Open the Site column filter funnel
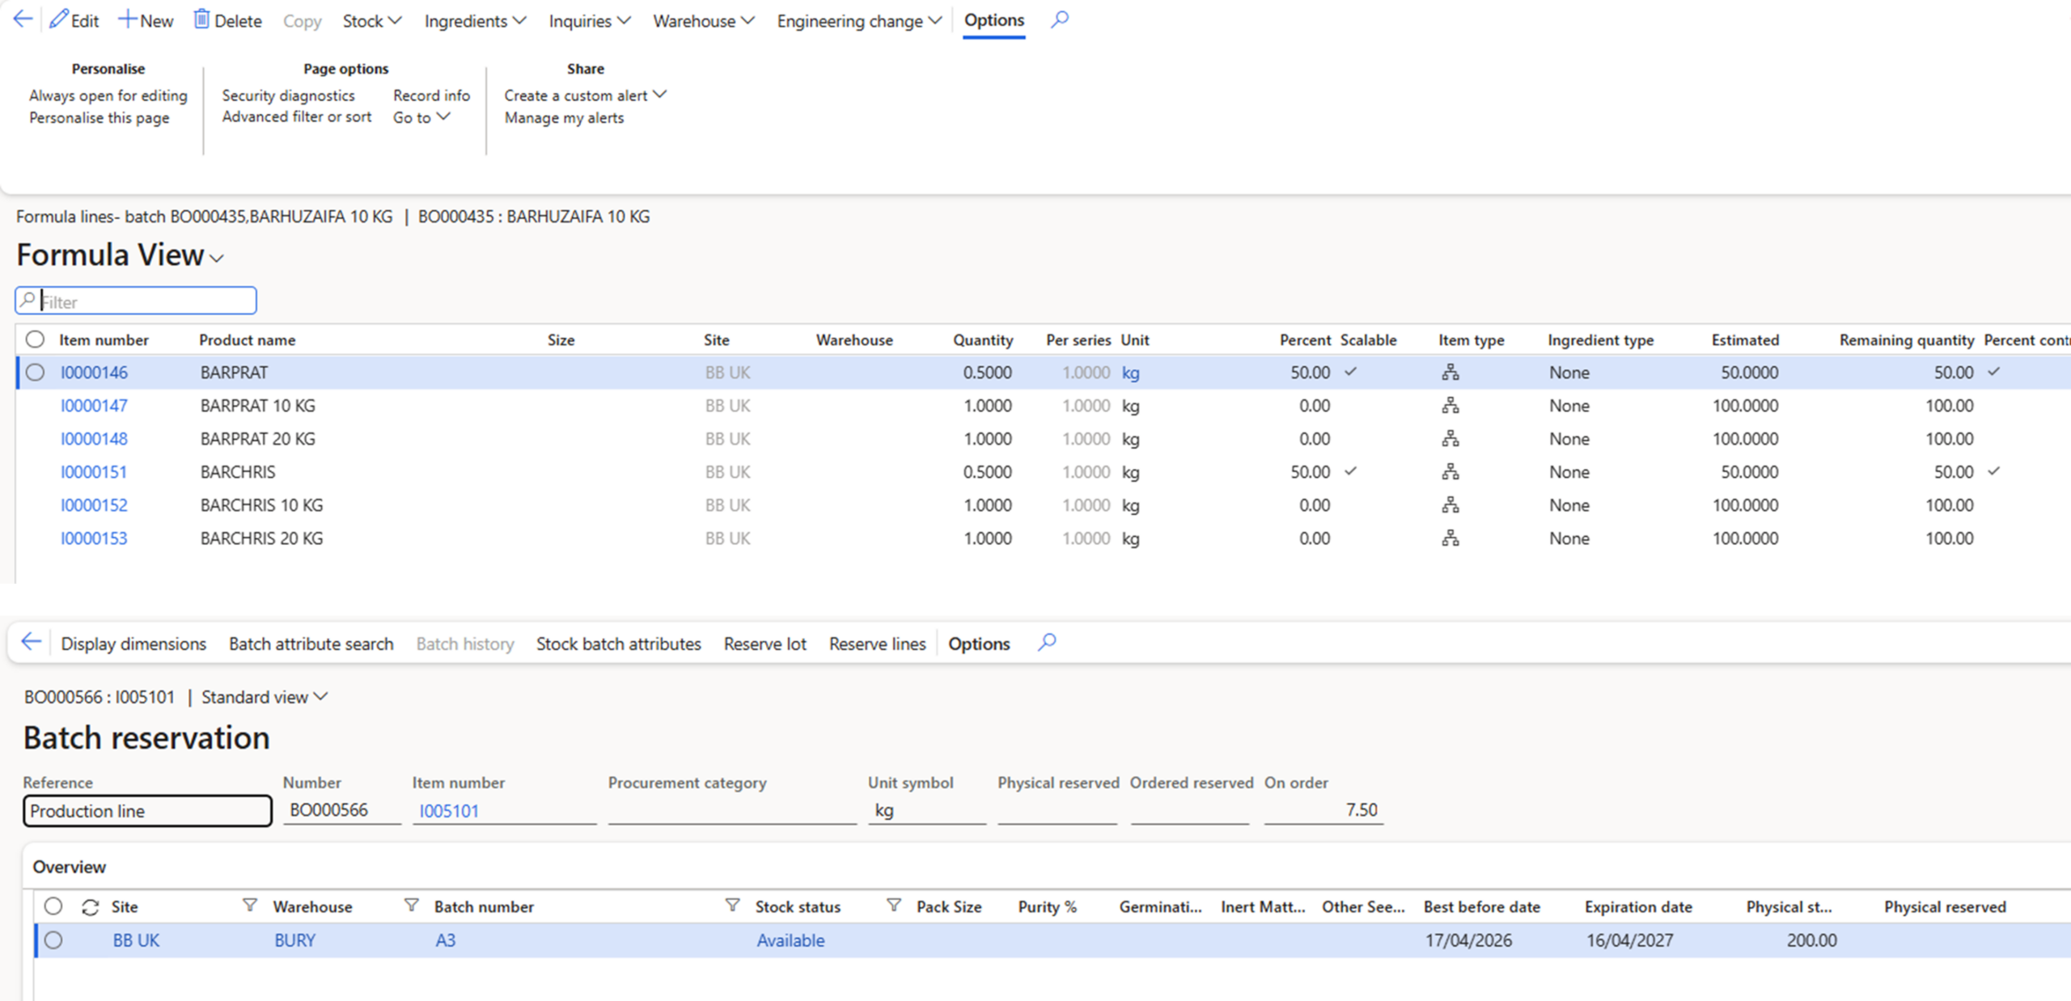This screenshot has height=1001, width=2071. (x=250, y=906)
